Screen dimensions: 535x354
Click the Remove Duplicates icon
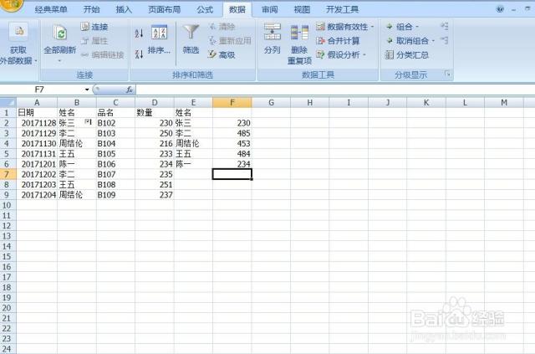click(299, 33)
